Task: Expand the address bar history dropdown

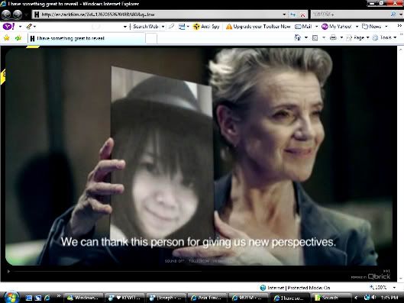Action: pyautogui.click(x=284, y=15)
